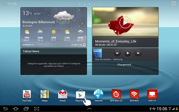Select the MAR forecast day
Viewport: 179px width, 112px height.
[x=81, y=35]
